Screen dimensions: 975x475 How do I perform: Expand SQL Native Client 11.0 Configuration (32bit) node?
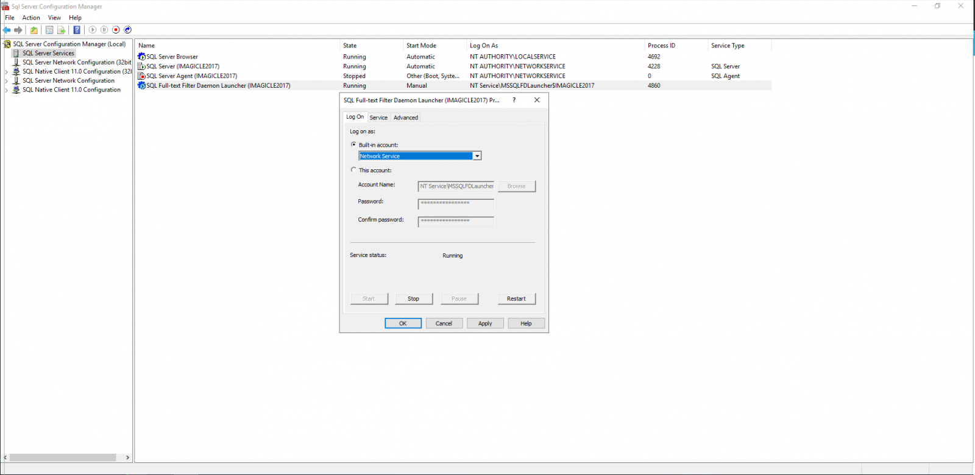click(x=7, y=71)
